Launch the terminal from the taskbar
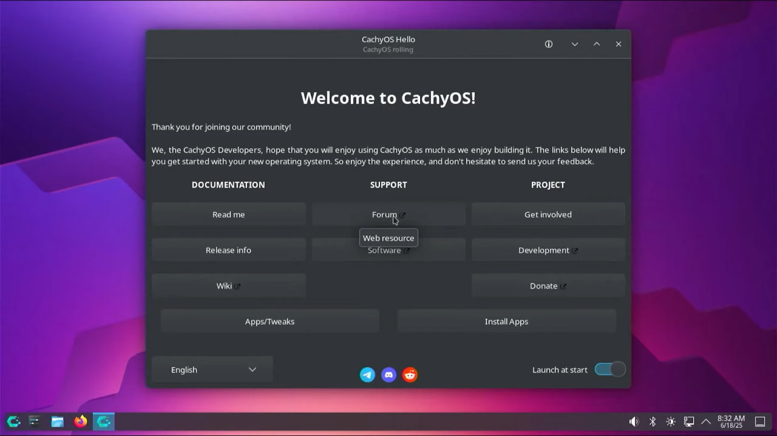 click(x=35, y=421)
